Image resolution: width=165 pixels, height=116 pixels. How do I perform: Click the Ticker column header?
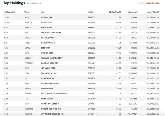[x=27, y=12]
